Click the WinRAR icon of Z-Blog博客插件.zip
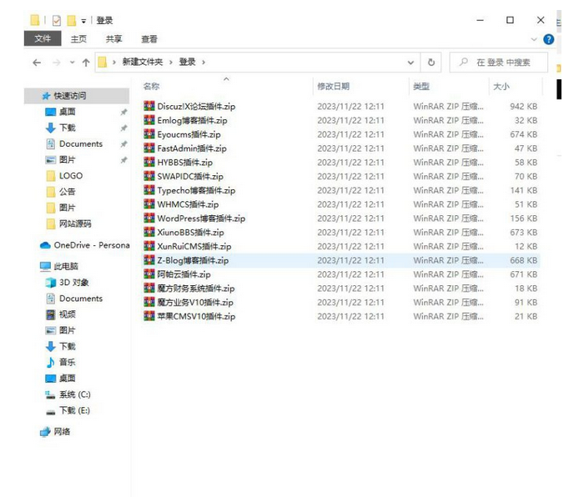Screen dimensions: 579x497 [149, 260]
